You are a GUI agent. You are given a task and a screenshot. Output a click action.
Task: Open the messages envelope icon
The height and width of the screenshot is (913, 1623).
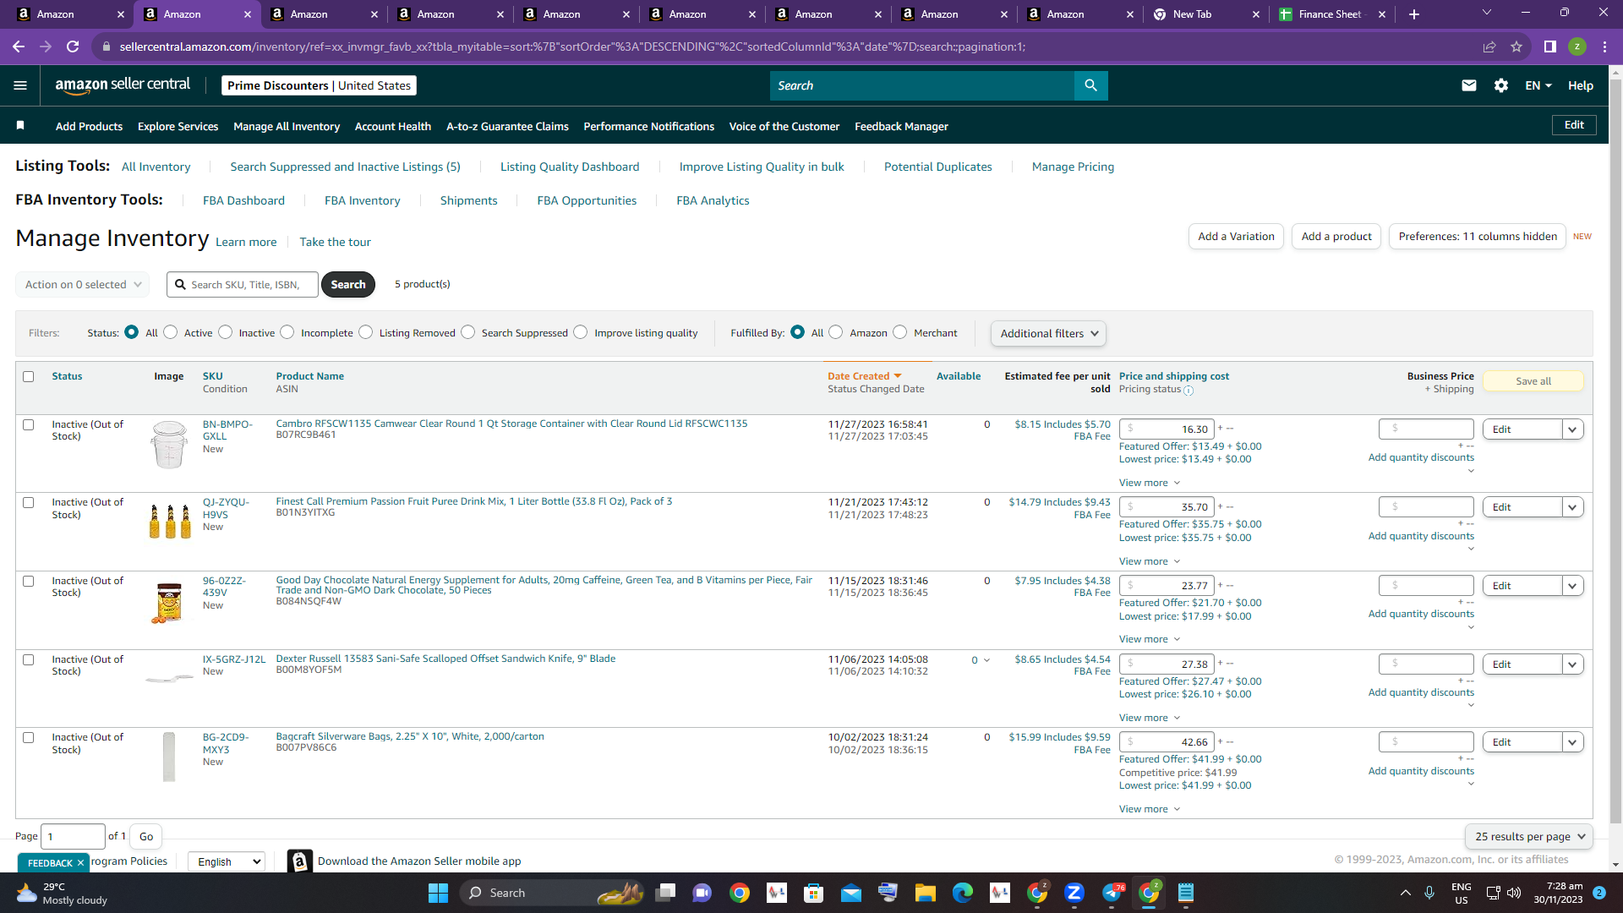point(1469,85)
